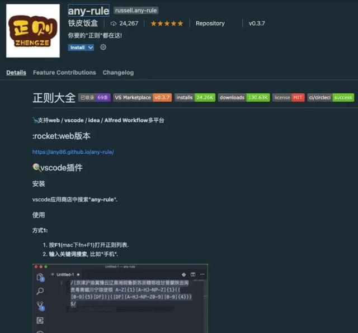This screenshot has height=333, width=358.
Task: Click the Explorer icon in demo screenshot
Action: click(40, 278)
